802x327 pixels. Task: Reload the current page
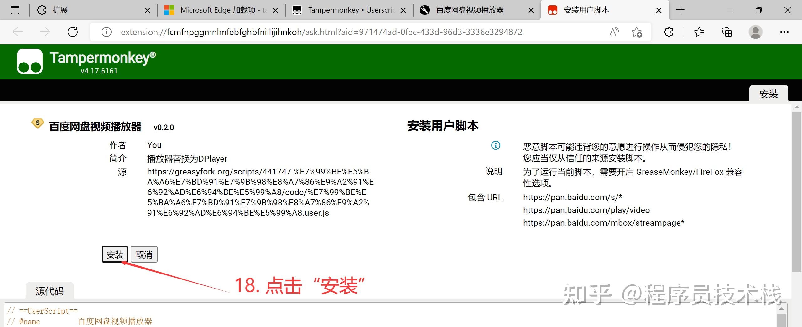coord(73,32)
